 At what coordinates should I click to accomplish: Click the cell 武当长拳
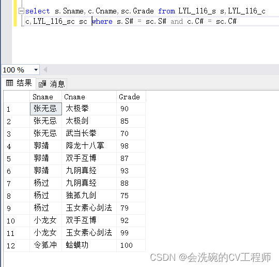click(x=89, y=133)
